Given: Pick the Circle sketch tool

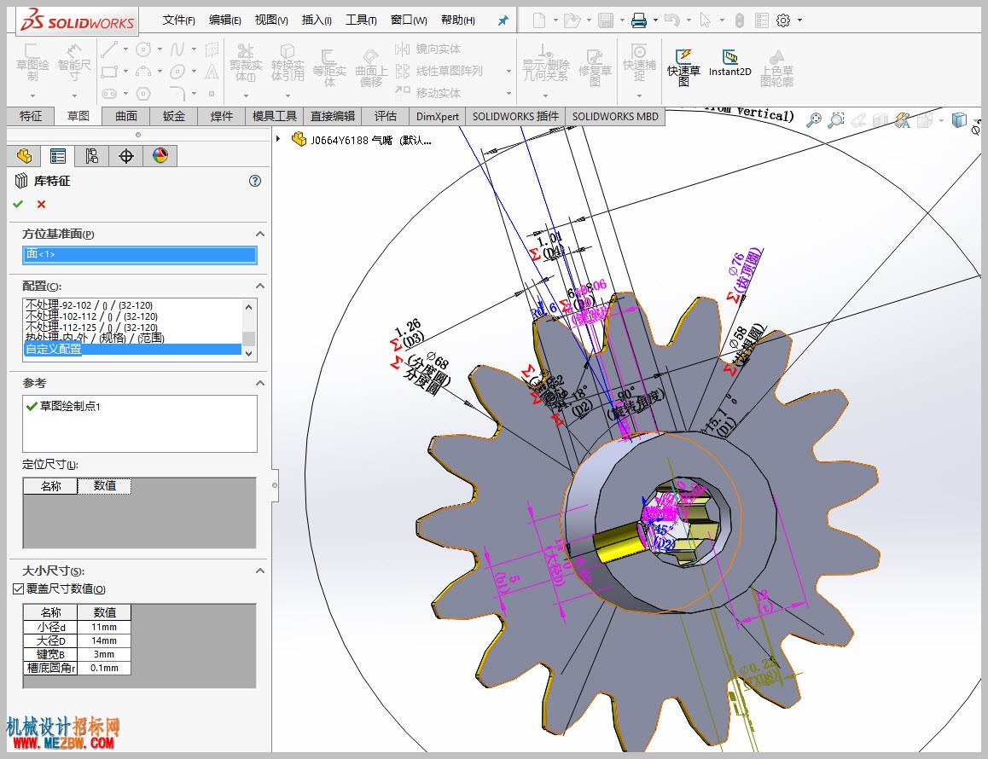Looking at the screenshot, I should pyautogui.click(x=143, y=49).
